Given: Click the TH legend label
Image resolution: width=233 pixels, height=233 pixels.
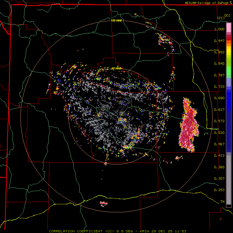Looking at the screenshot, I should [x=222, y=202].
